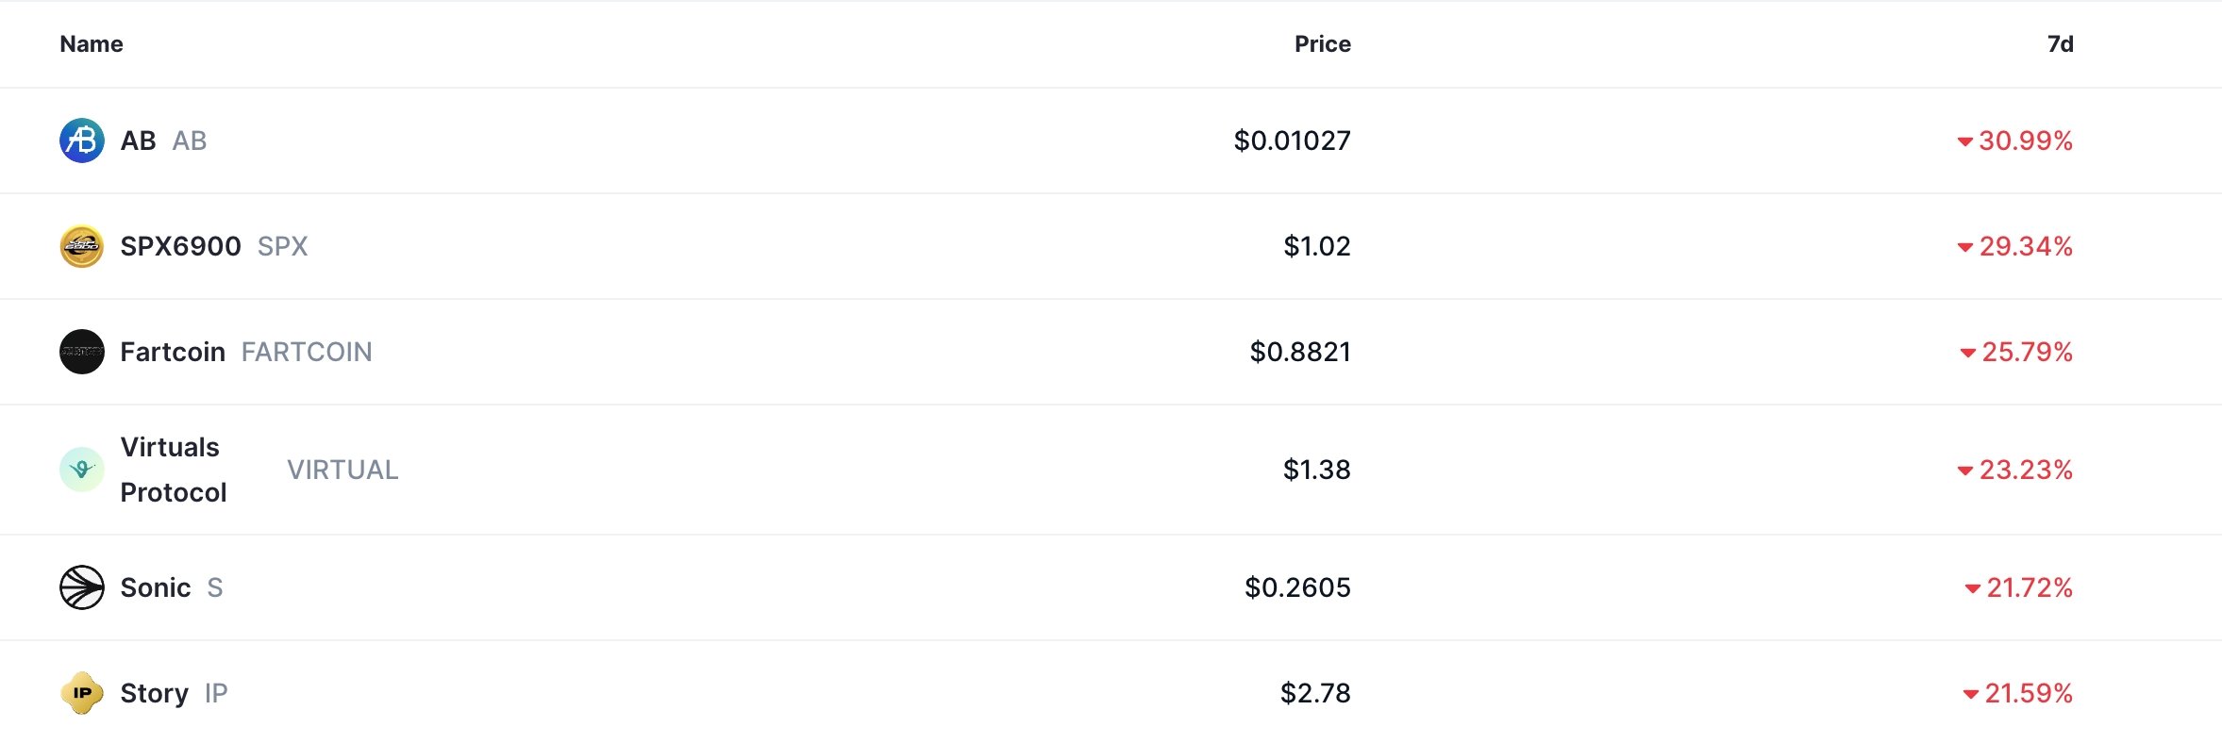The width and height of the screenshot is (2222, 743).
Task: Click Sonic's 21.72% decline value
Action: 2029,587
